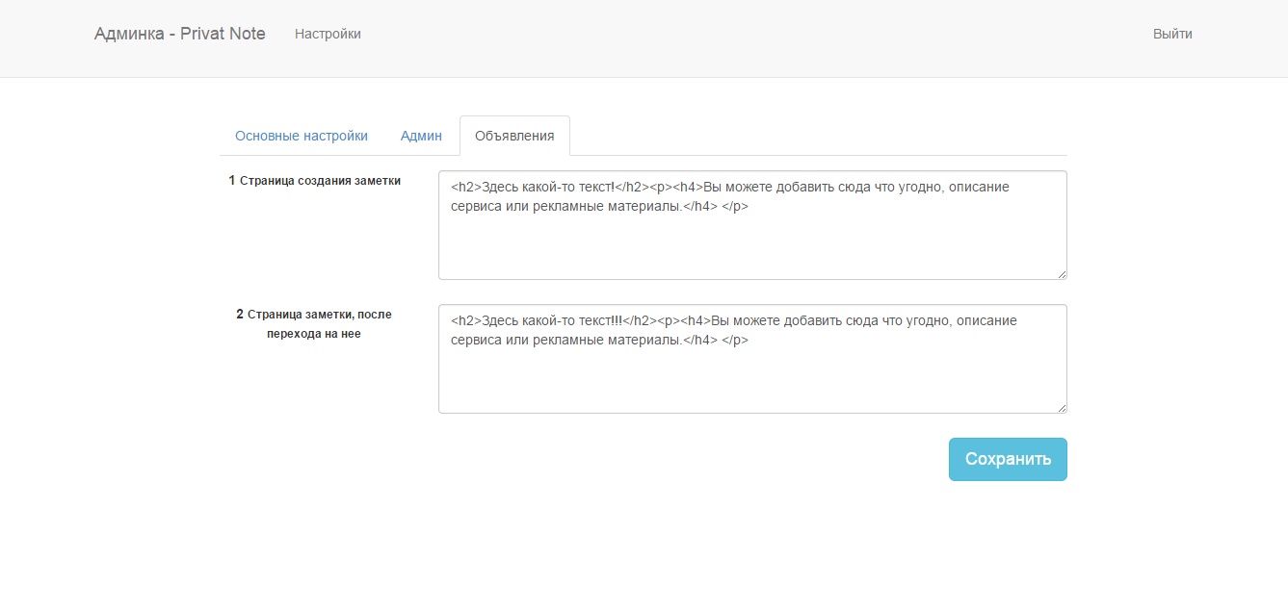Click the label Страница создания заметки

319,180
